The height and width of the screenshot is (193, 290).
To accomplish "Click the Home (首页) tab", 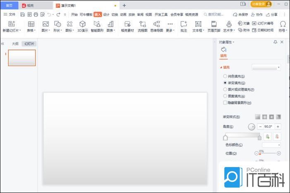I will pos(9,5).
